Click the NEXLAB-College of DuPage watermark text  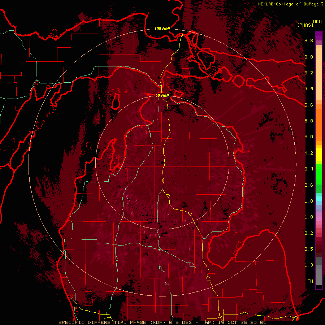290,4
